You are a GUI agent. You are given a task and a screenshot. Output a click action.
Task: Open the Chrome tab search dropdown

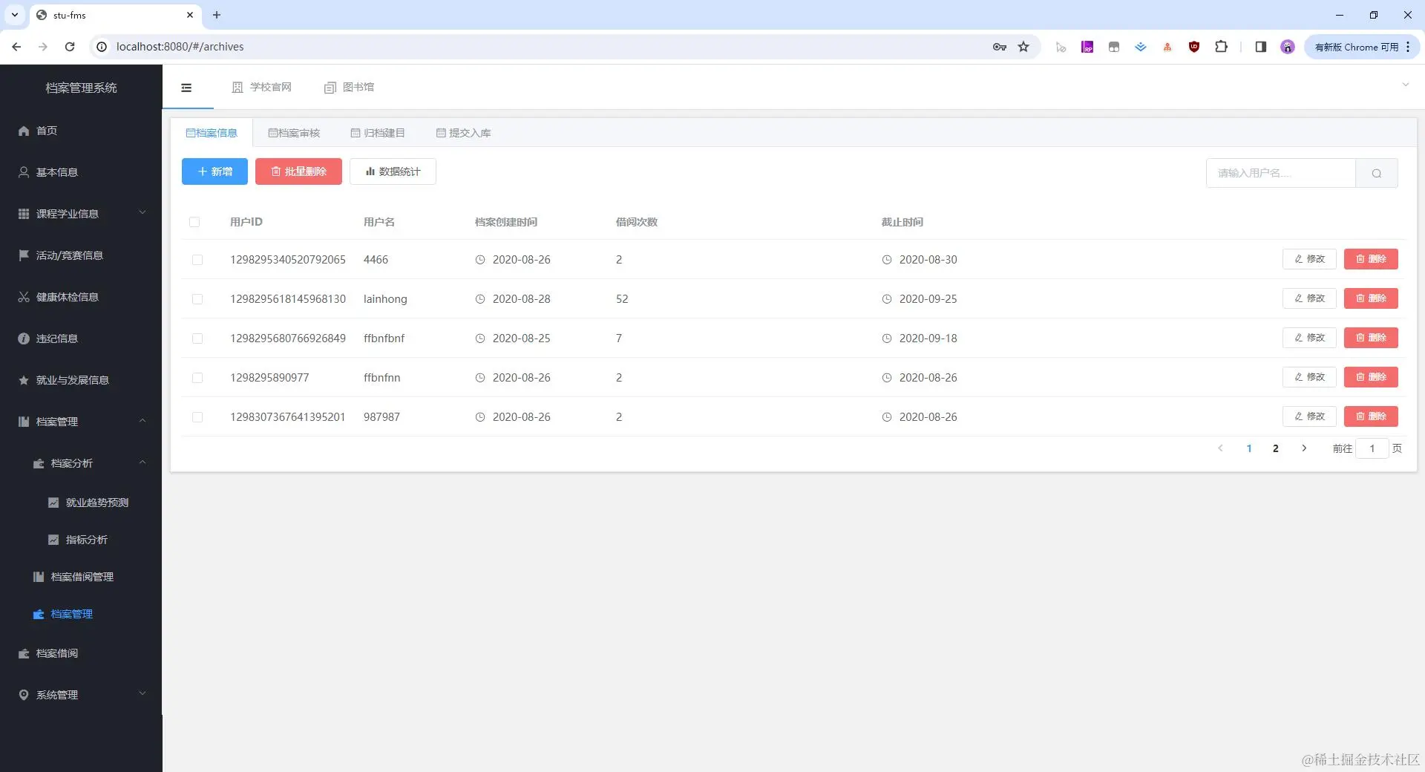pyautogui.click(x=14, y=15)
